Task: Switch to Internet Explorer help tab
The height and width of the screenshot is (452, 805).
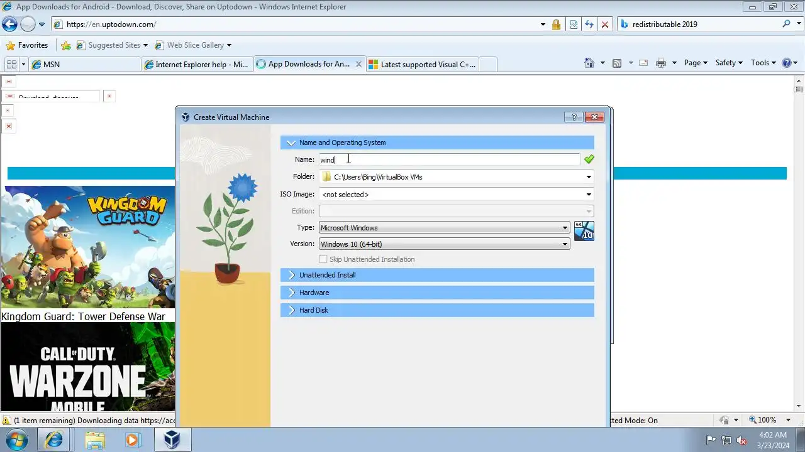Action: pos(197,64)
